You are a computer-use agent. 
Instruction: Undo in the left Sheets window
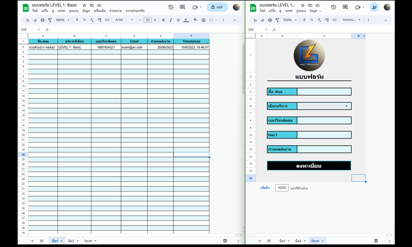click(27, 20)
